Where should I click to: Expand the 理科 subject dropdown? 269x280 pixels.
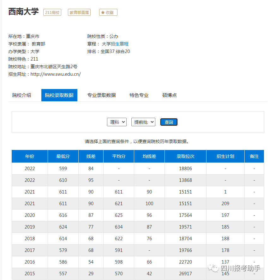click(x=117, y=122)
